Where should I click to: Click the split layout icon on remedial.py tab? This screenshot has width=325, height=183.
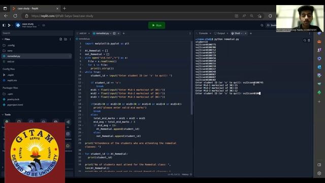tap(114, 33)
